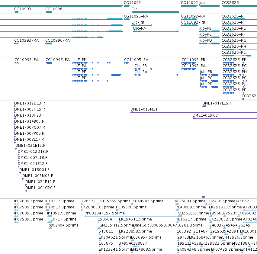Click the CG11092-RA transcript label

coord(193,16)
